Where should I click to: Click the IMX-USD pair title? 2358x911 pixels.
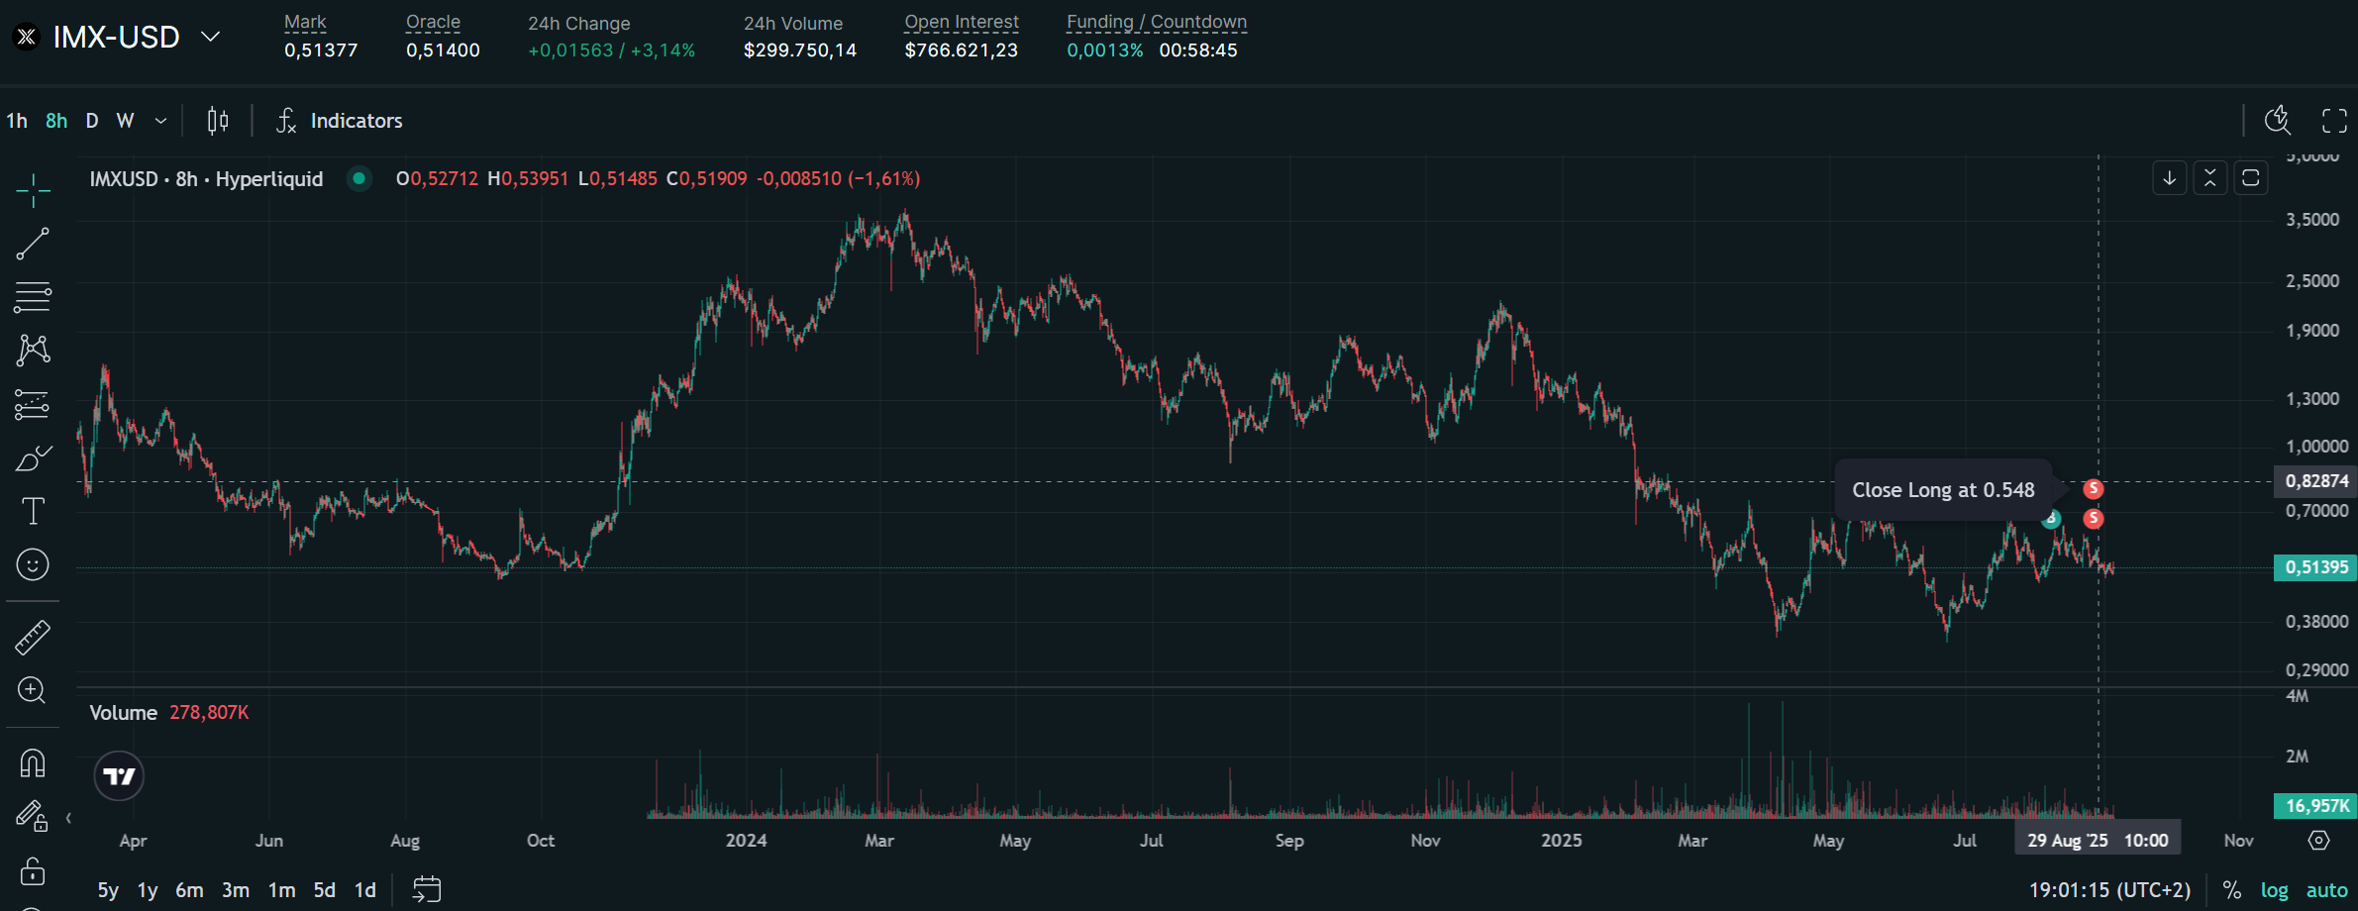click(x=116, y=38)
